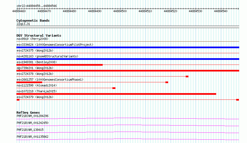Screen dimensions: 247x143
Task: Click ruler position 44884530
Action: 195,11
